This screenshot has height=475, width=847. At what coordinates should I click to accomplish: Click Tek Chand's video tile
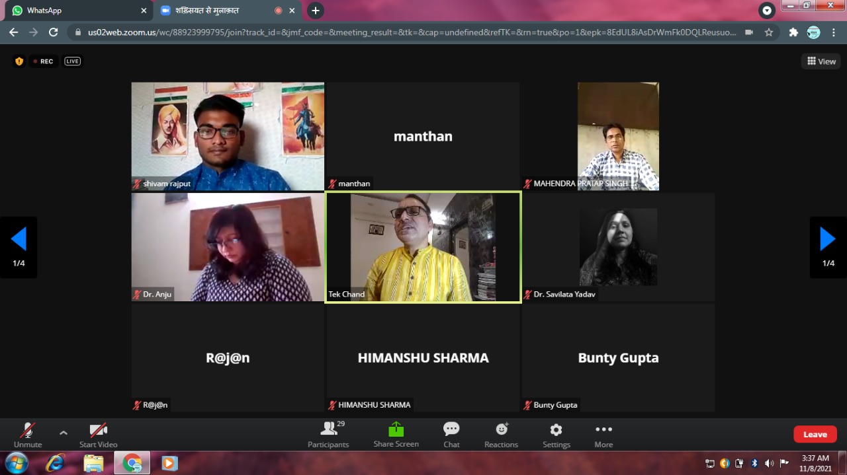tap(423, 247)
